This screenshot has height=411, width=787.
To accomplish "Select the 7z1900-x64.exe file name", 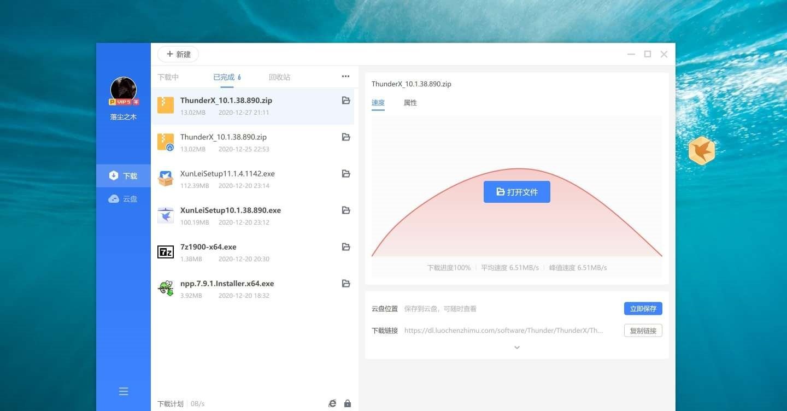I will pyautogui.click(x=208, y=247).
